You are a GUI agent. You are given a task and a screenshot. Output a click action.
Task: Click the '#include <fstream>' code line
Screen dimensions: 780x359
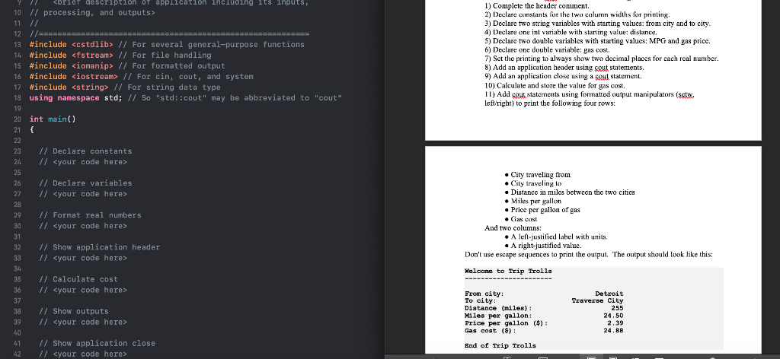coord(120,55)
